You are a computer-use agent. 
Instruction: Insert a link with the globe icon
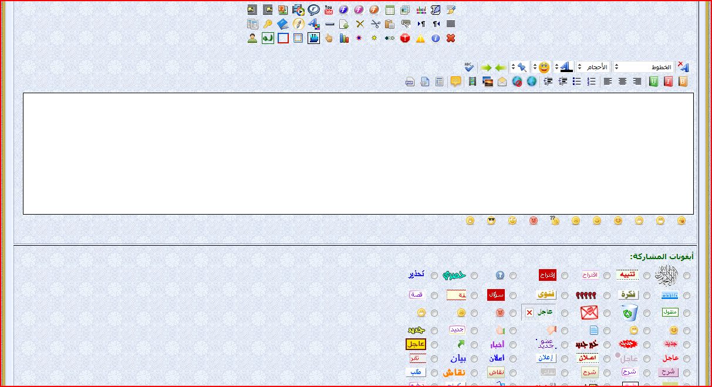click(532, 82)
